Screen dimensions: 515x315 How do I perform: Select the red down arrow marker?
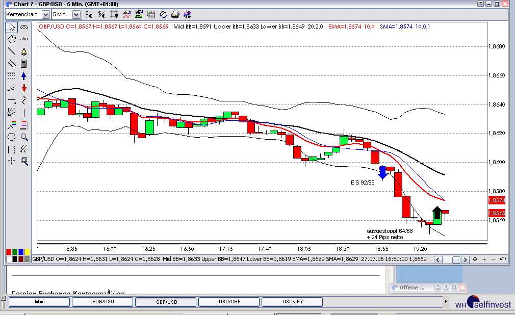24,88
